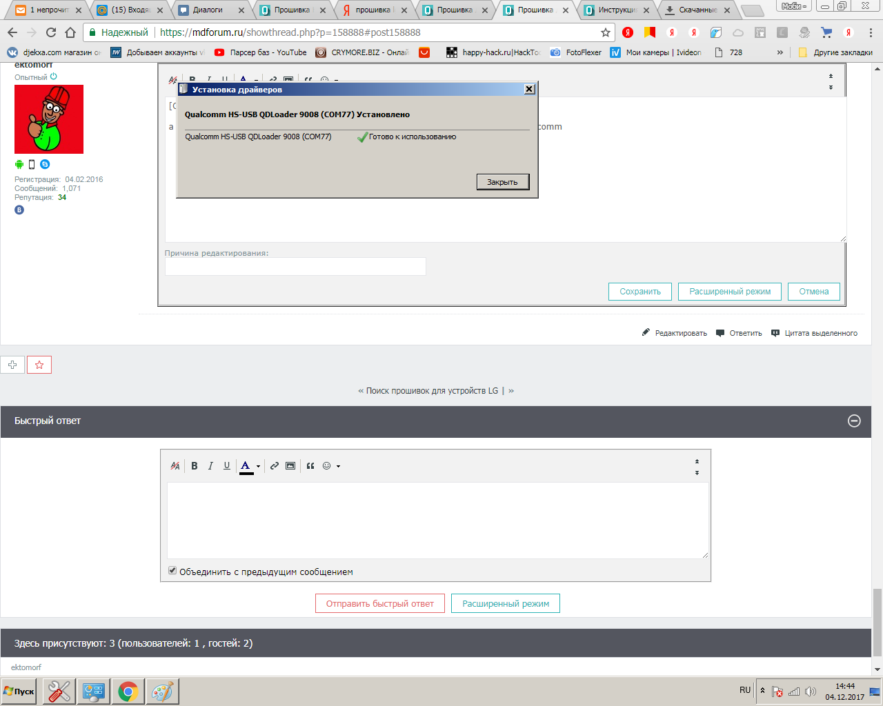Bookmark this page with the star icon
883x706 pixels.
coord(606,32)
